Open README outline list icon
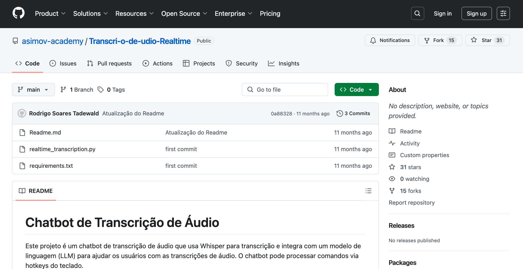The width and height of the screenshot is (523, 269). click(368, 191)
